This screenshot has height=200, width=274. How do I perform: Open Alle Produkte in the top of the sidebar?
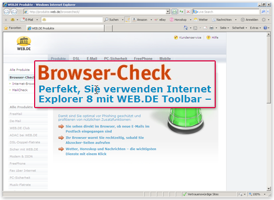19,70
